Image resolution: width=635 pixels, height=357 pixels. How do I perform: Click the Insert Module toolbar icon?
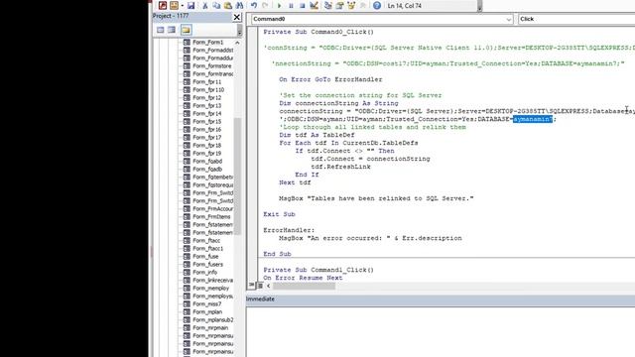click(175, 5)
